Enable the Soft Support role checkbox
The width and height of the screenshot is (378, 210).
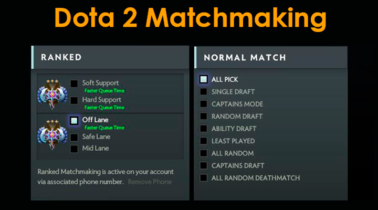pyautogui.click(x=74, y=83)
